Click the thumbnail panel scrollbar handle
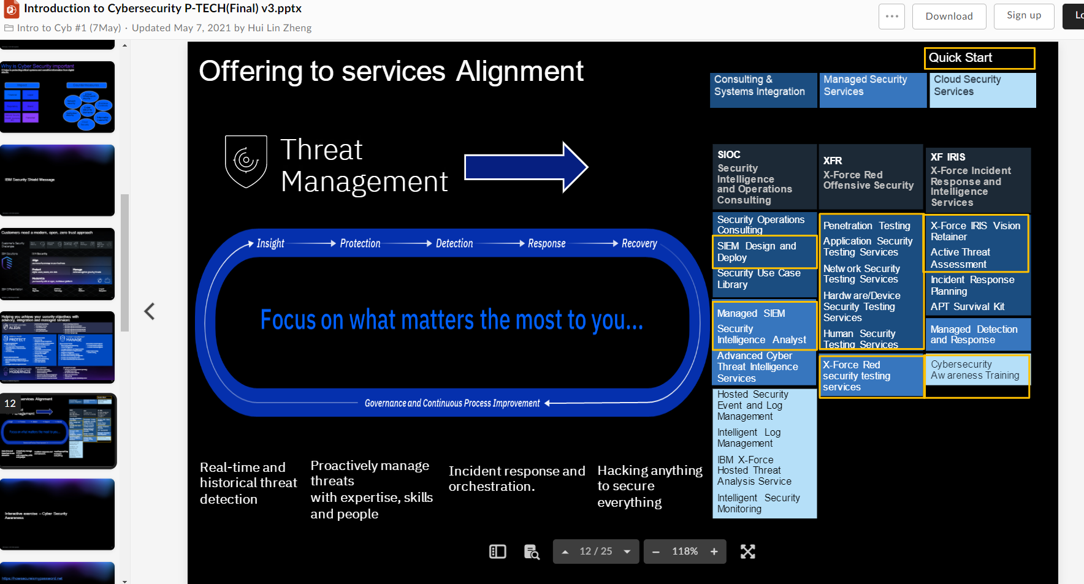 coord(125,263)
